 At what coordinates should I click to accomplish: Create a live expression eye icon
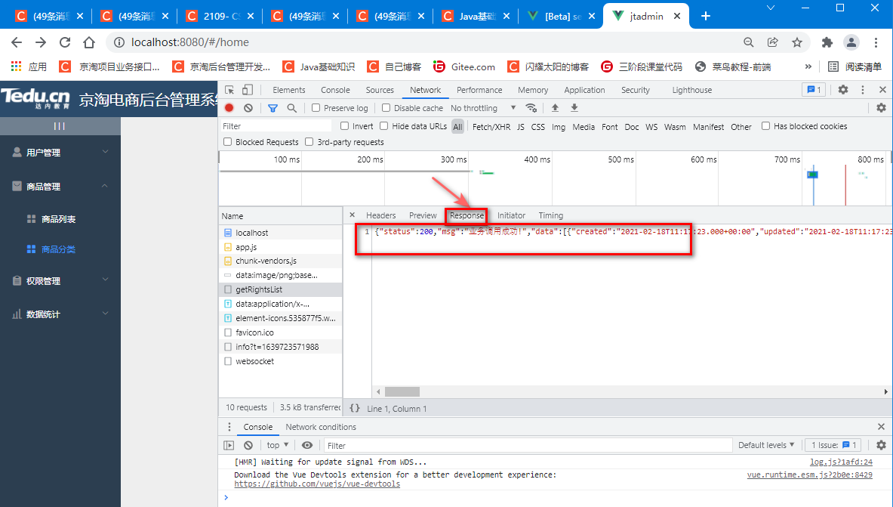(307, 445)
